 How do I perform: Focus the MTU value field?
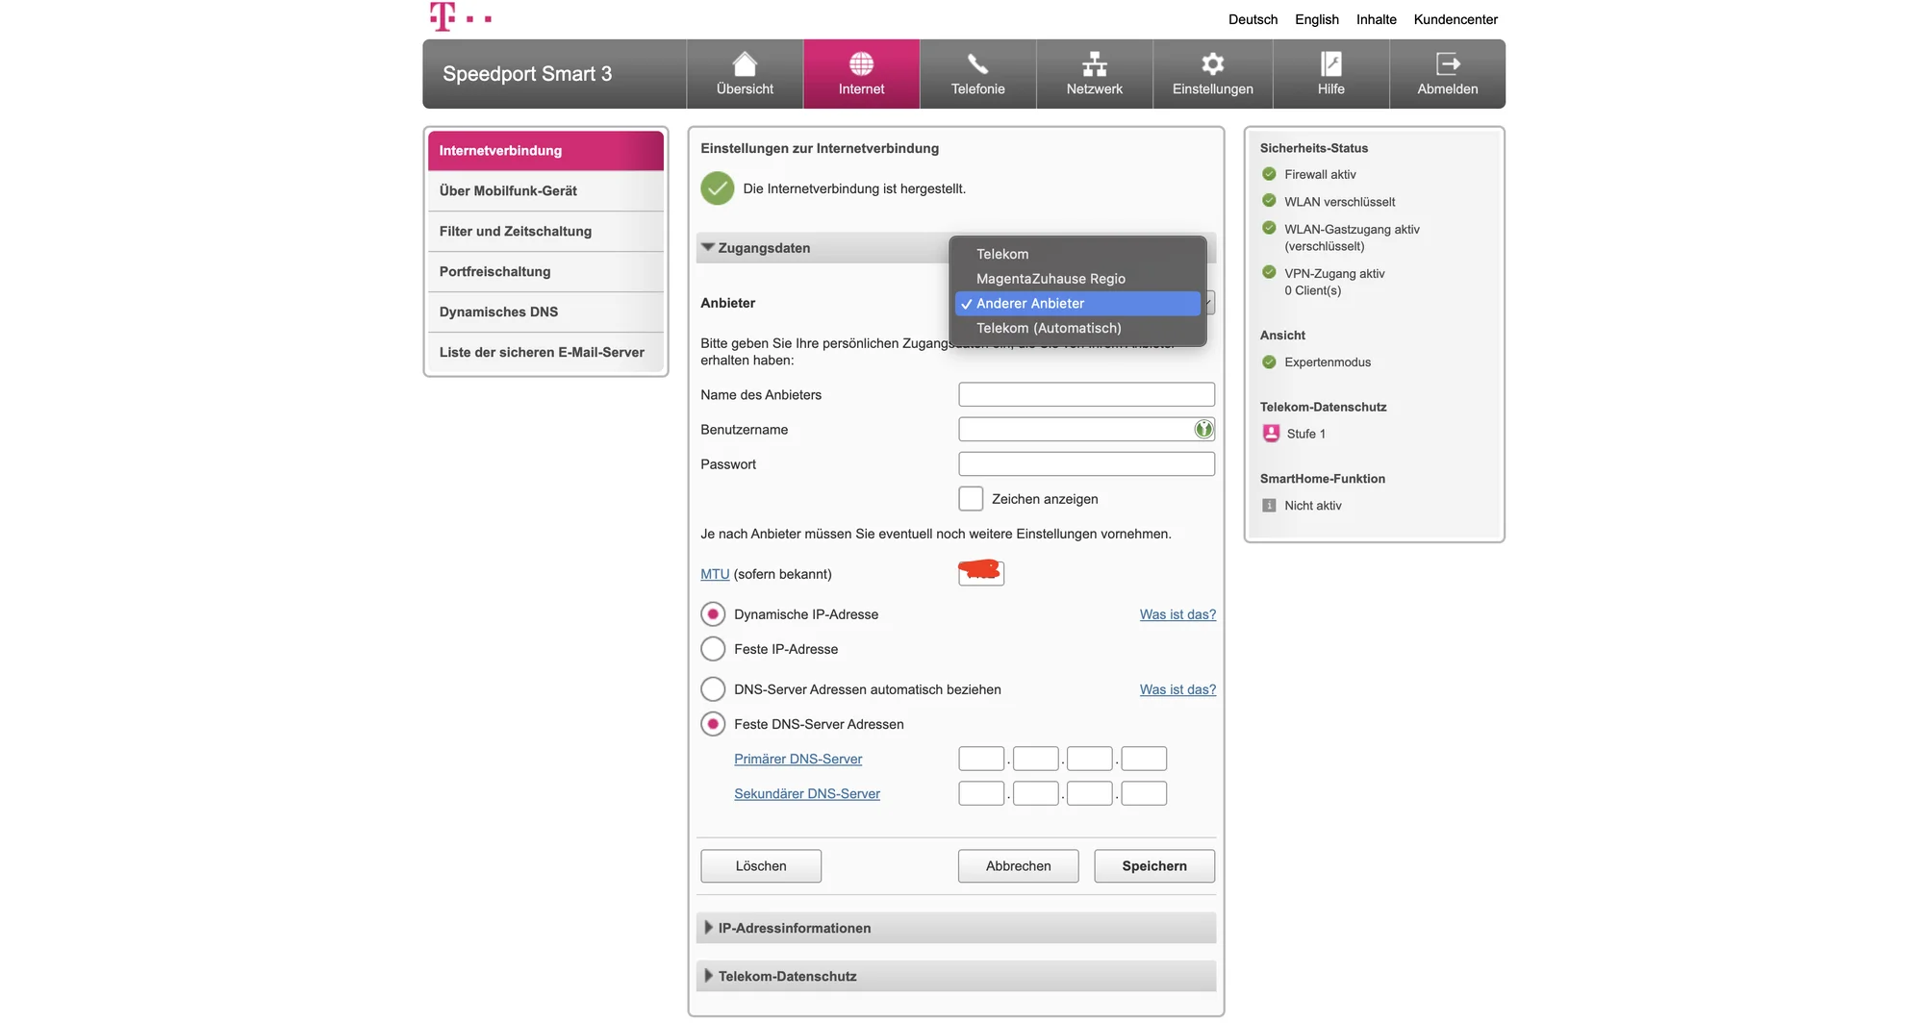pos(981,573)
